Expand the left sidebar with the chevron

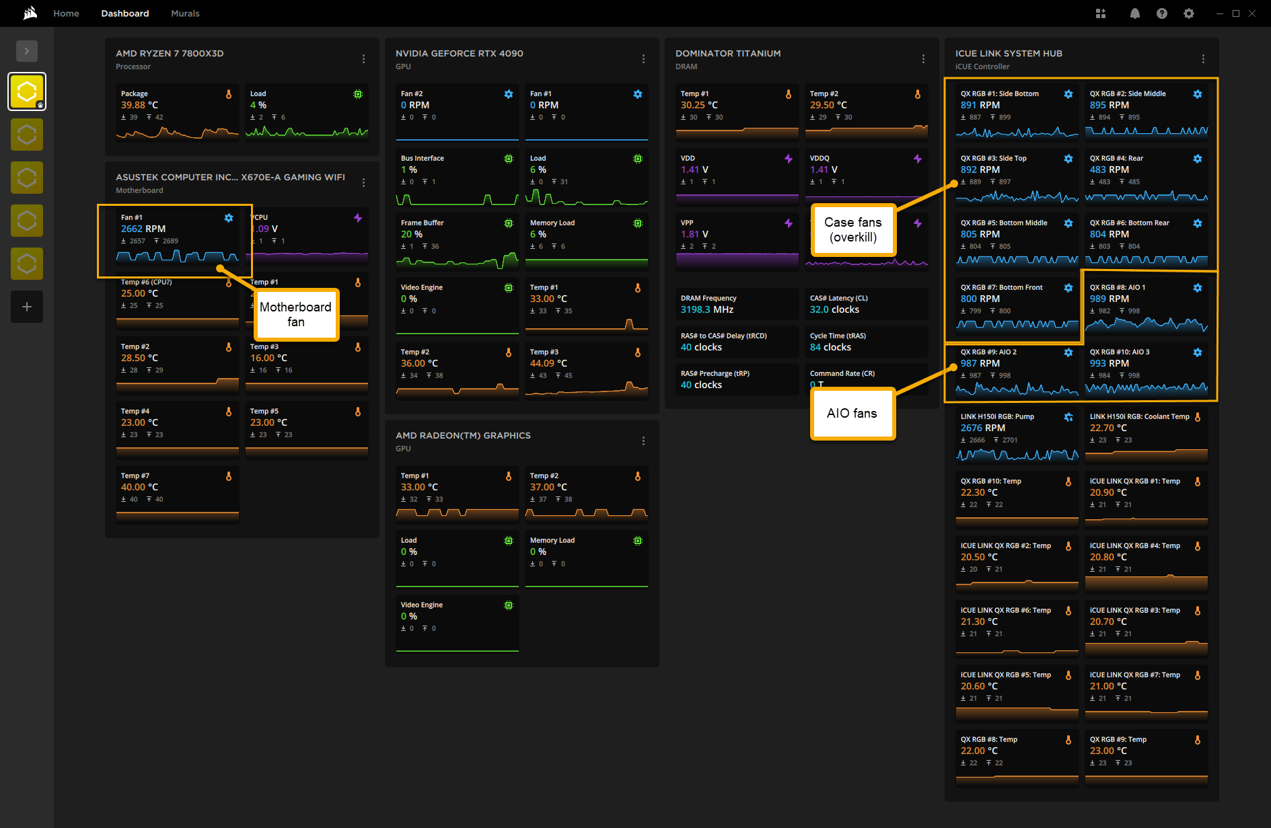point(27,51)
